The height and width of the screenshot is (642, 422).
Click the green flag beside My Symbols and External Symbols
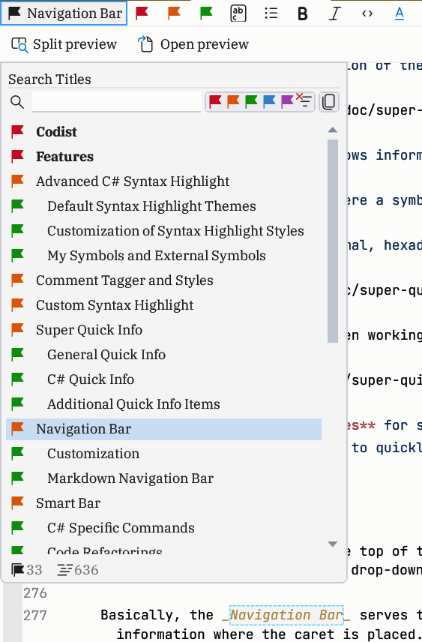coord(17,255)
